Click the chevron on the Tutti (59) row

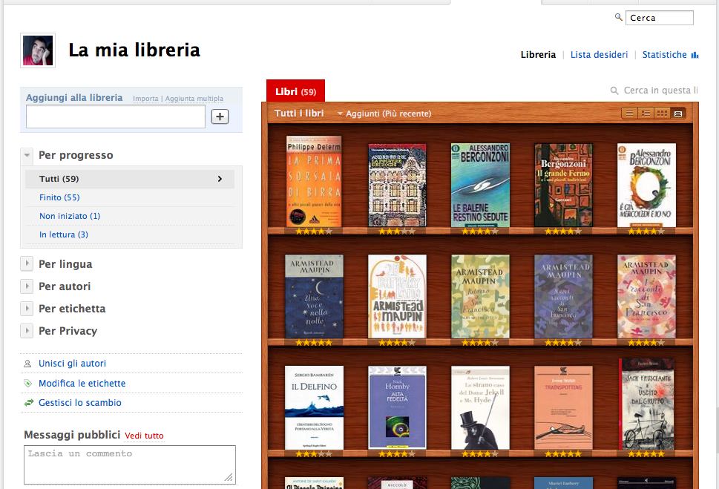pos(220,179)
